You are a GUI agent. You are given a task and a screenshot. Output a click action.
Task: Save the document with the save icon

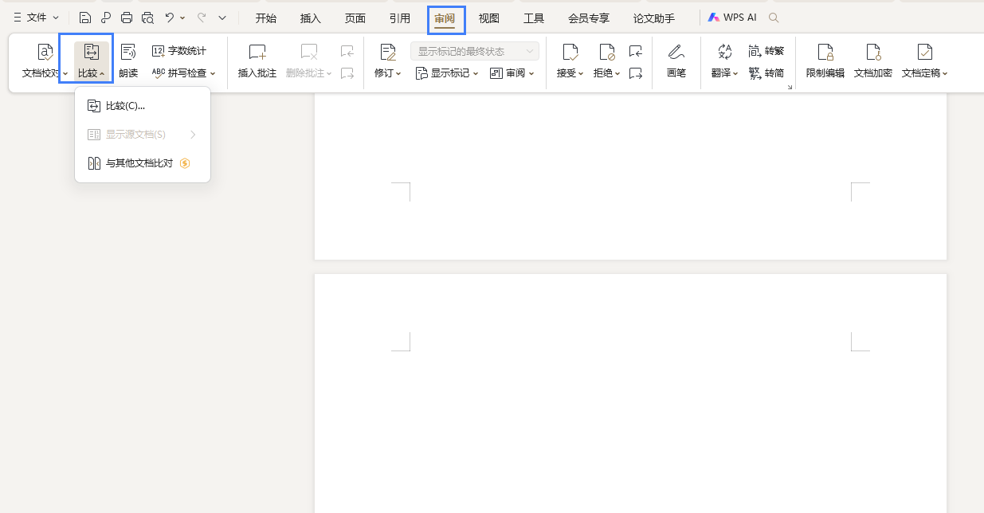(x=85, y=18)
